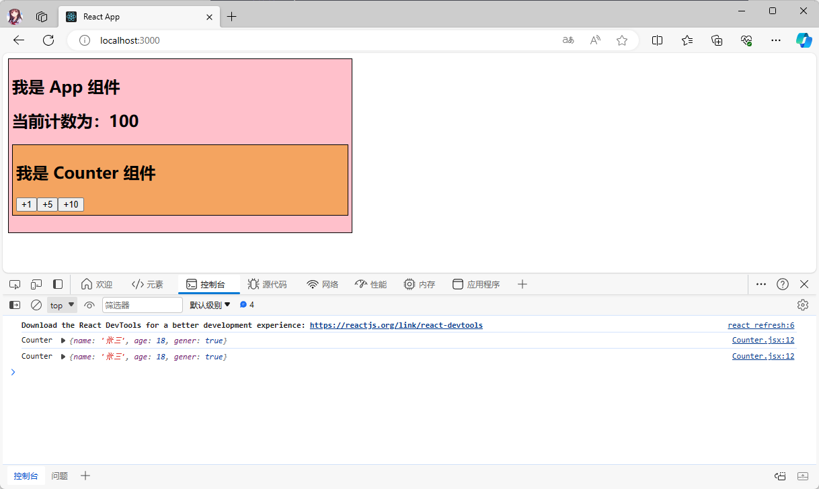Screen dimensions: 819x489
Task: Open the top frame context dropdown
Action: click(x=61, y=304)
